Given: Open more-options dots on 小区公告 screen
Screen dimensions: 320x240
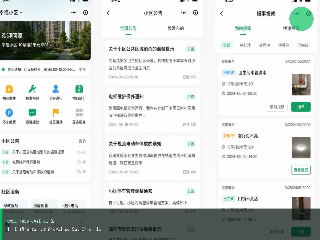Looking at the screenshot, I should tap(184, 13).
